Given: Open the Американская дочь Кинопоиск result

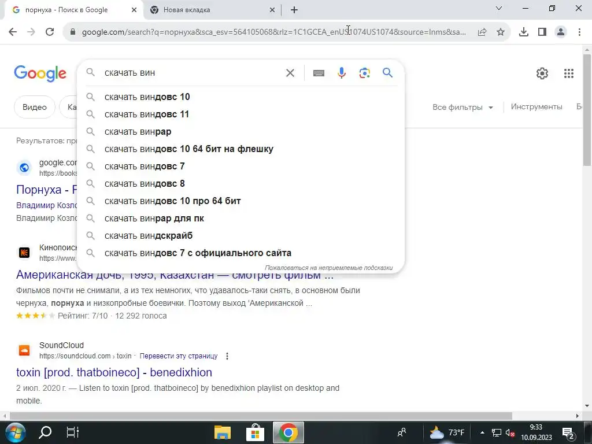Looking at the screenshot, I should click(x=175, y=275).
